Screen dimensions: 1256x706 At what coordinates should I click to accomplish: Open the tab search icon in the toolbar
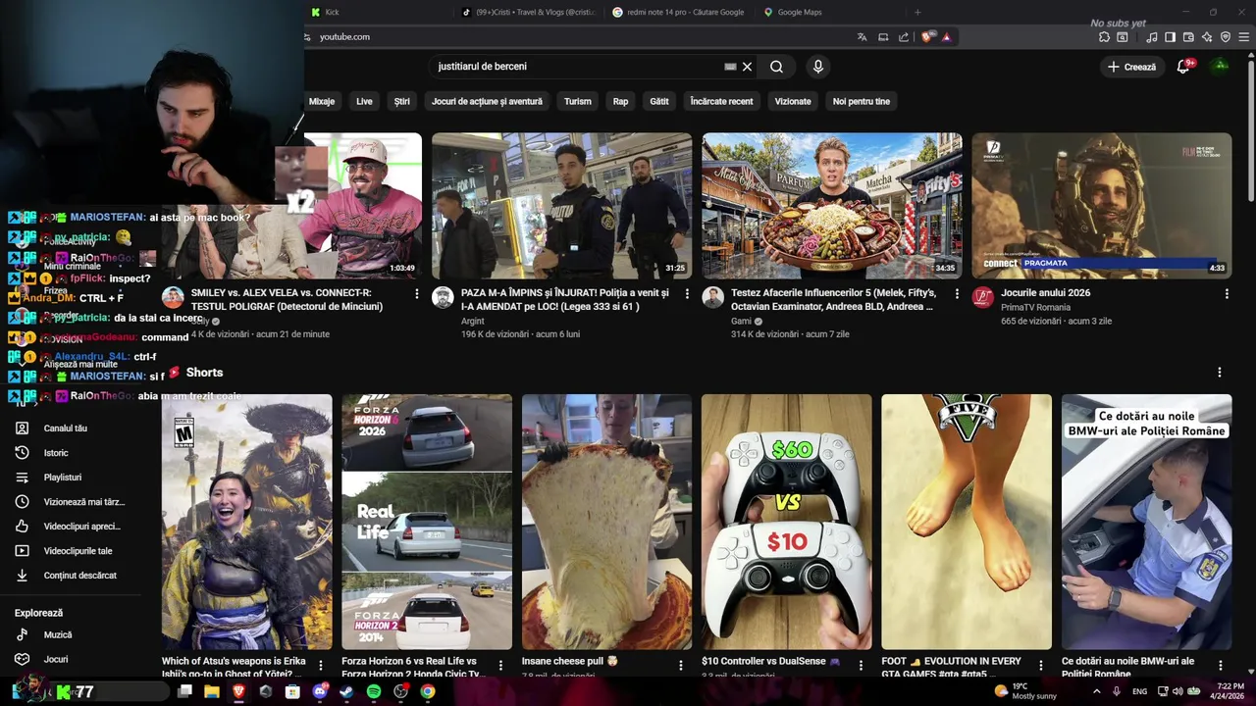click(1125, 37)
